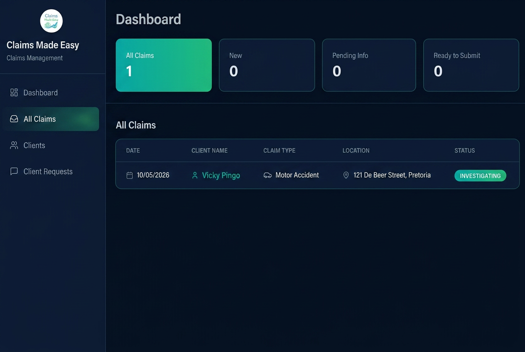Click the LOCATION column header
525x352 pixels.
click(356, 150)
